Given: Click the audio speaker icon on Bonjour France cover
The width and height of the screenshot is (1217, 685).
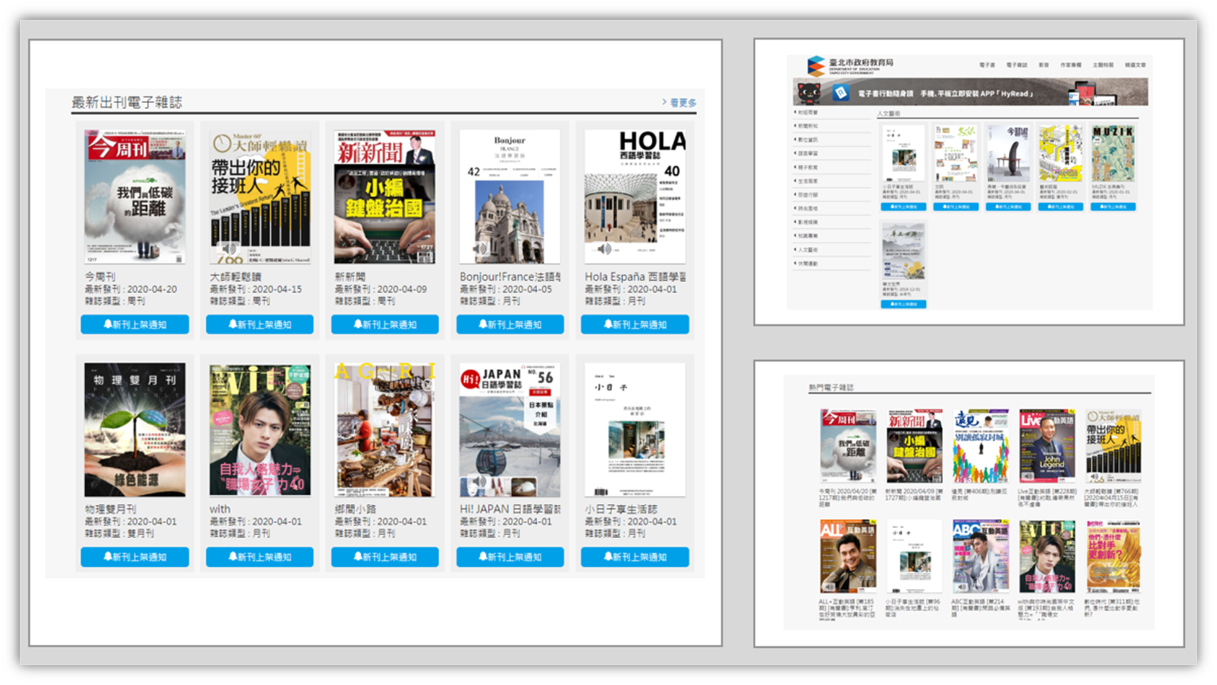Looking at the screenshot, I should [x=479, y=249].
